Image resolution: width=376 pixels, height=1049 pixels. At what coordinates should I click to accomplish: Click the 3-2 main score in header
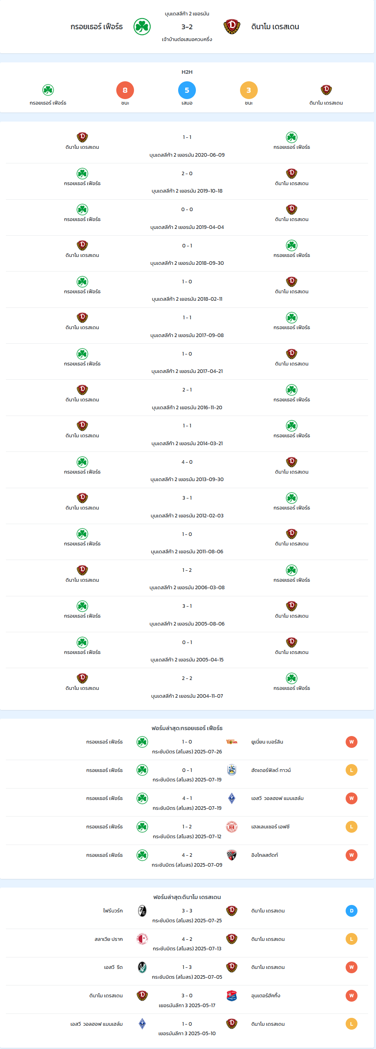[x=187, y=27]
